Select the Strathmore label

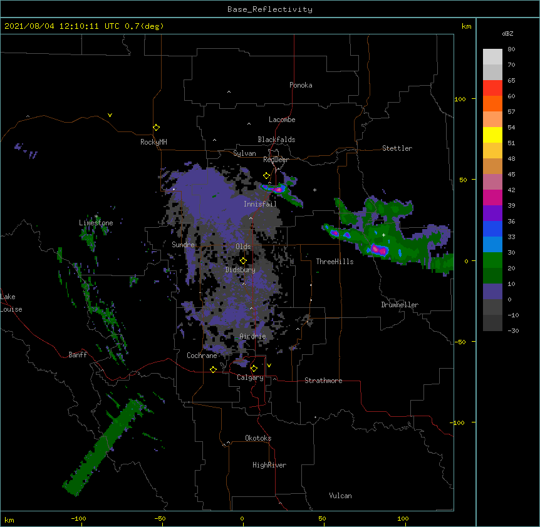pyautogui.click(x=323, y=381)
